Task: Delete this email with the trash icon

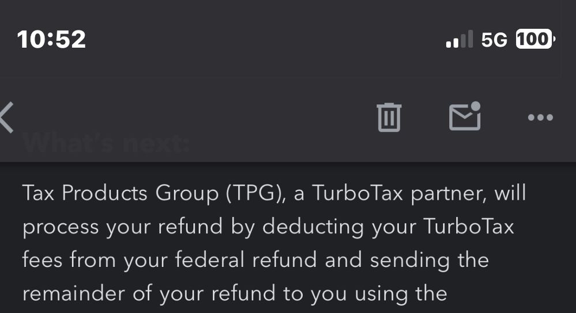Action: (389, 117)
